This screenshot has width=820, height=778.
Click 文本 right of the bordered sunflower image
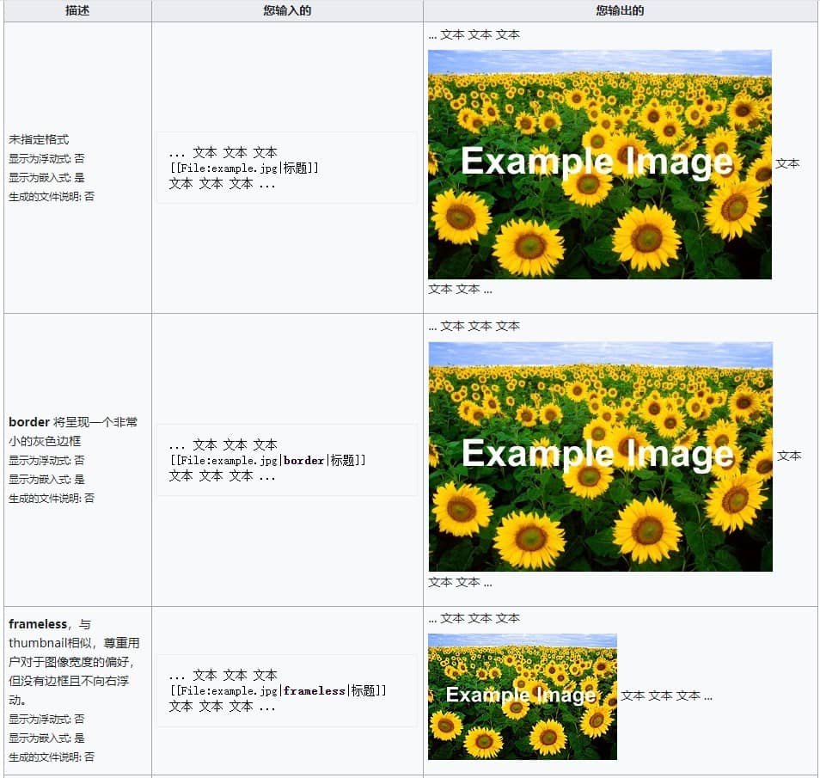(789, 456)
